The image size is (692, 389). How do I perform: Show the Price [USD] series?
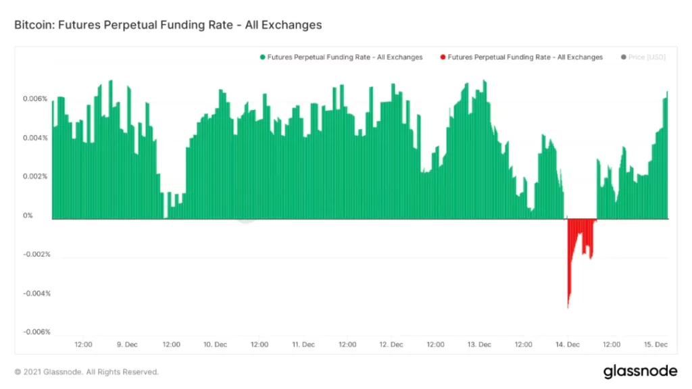click(647, 57)
